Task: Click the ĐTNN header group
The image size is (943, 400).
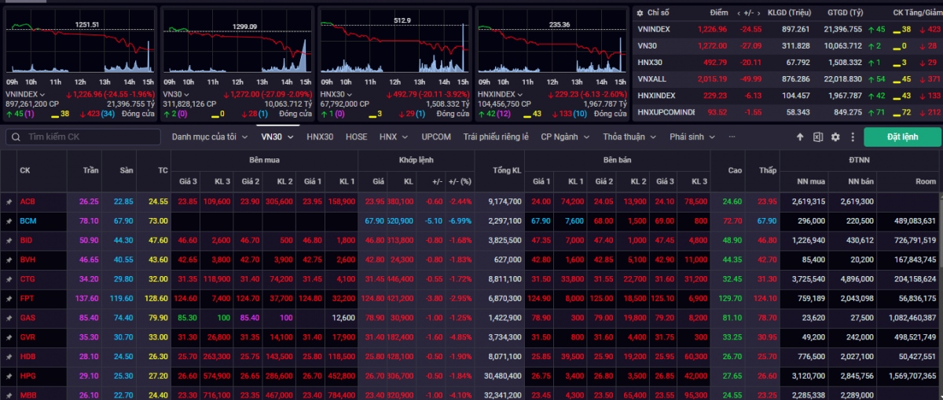Action: [x=859, y=160]
